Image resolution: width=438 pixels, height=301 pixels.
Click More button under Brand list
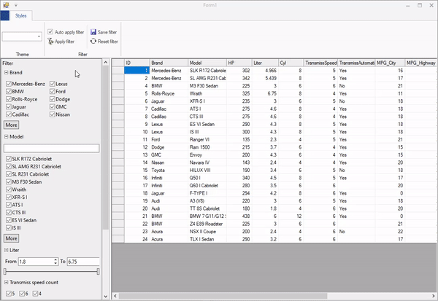(12, 125)
